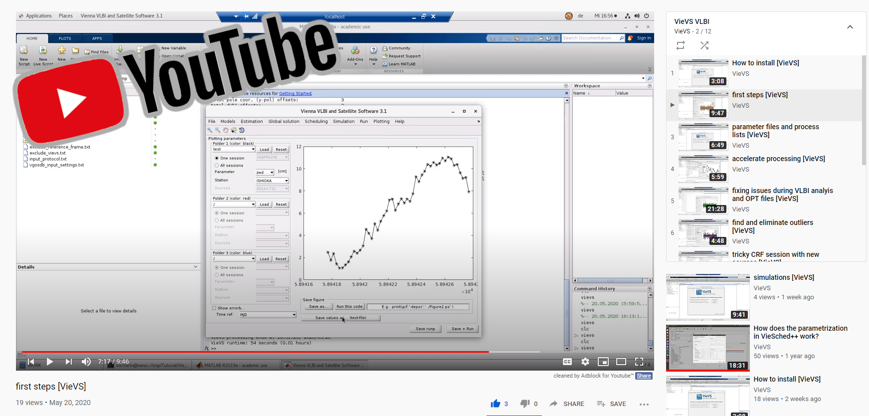The image size is (869, 416).
Task: Click Save values as... (text-file) button
Action: (341, 318)
